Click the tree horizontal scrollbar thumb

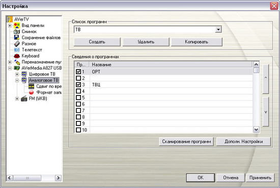point(27,178)
